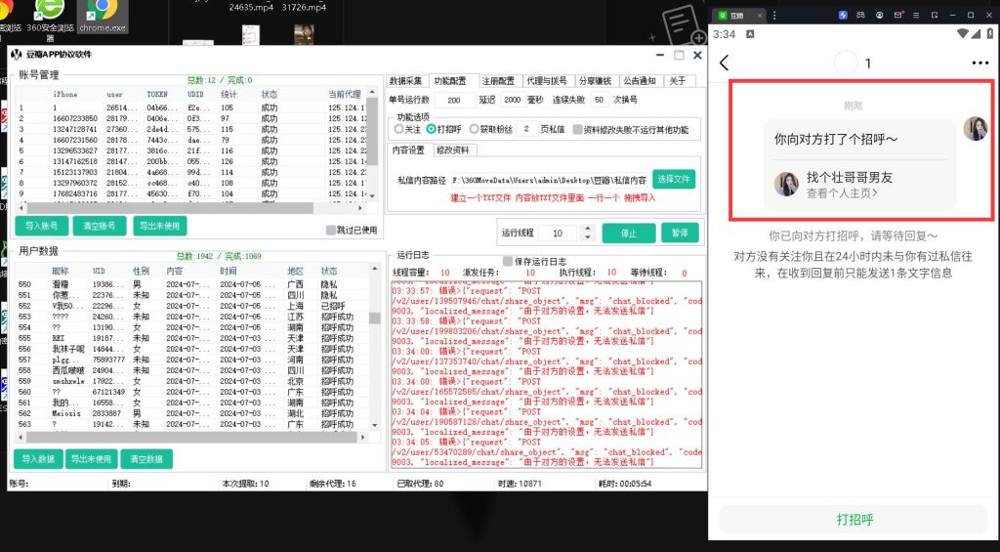
Task: Select the 关注 radio option
Action: tap(399, 129)
